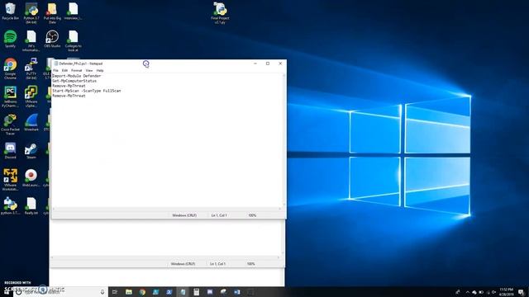This screenshot has width=529, height=297.
Task: Open the Recycle Bin desktop icon
Action: (x=10, y=11)
